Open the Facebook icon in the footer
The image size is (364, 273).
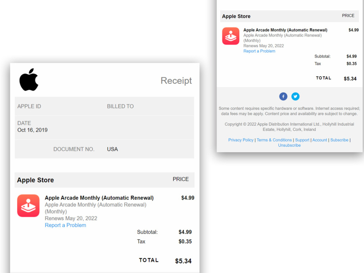pyautogui.click(x=283, y=96)
